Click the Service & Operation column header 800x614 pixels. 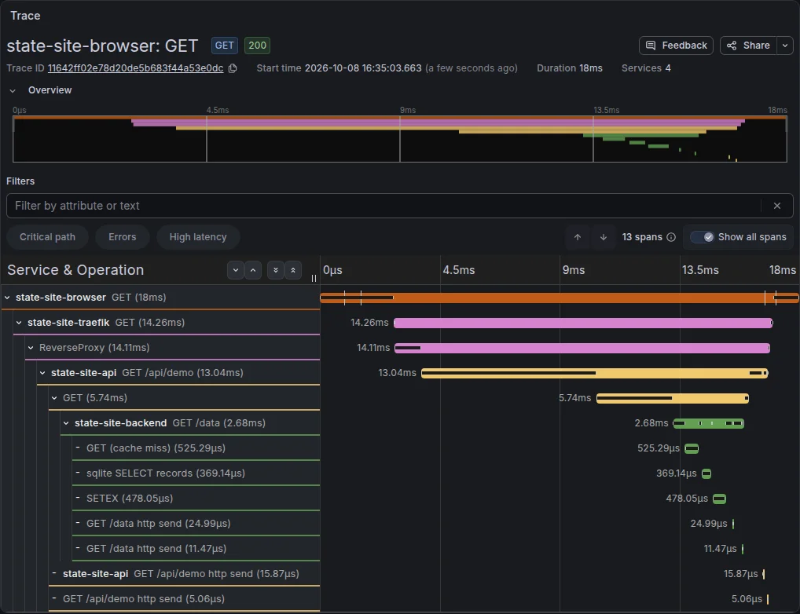[x=75, y=270]
